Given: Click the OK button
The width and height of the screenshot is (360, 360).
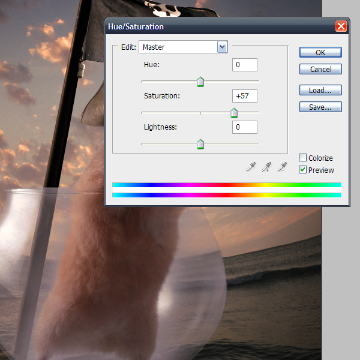Looking at the screenshot, I should pyautogui.click(x=320, y=52).
